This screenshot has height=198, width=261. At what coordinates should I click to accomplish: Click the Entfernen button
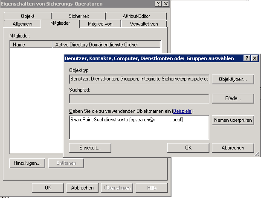pyautogui.click(x=66, y=163)
